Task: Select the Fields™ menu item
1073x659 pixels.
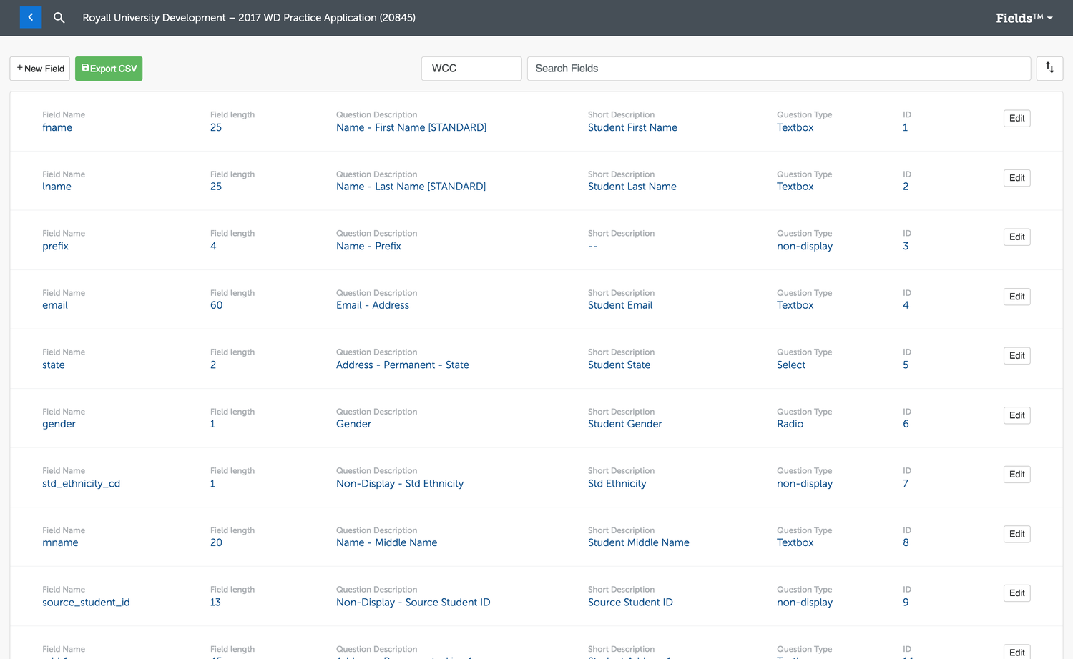Action: point(1018,18)
